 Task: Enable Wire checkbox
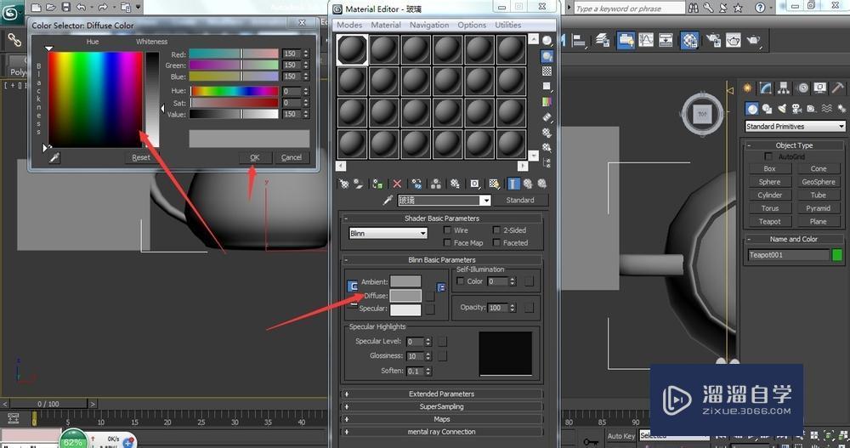point(447,230)
